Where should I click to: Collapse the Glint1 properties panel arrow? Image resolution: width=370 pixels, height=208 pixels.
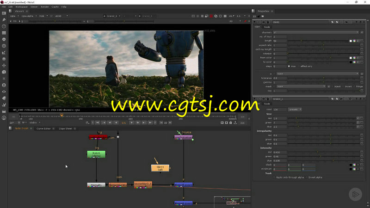(255, 22)
